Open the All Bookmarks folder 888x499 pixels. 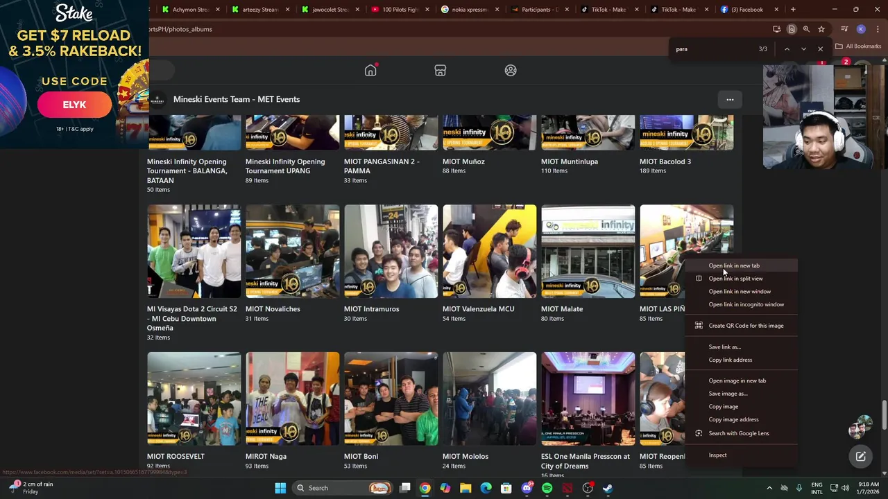[858, 46]
